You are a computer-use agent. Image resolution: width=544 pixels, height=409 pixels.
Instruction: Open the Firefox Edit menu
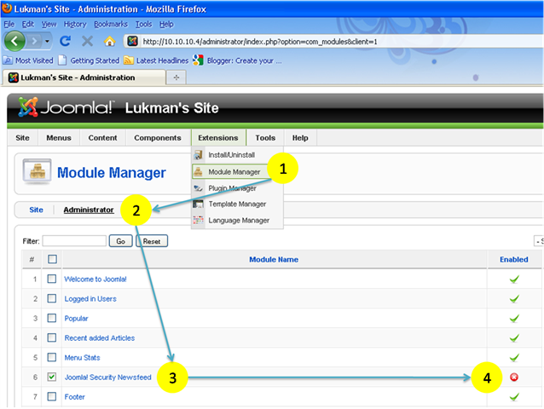[28, 24]
